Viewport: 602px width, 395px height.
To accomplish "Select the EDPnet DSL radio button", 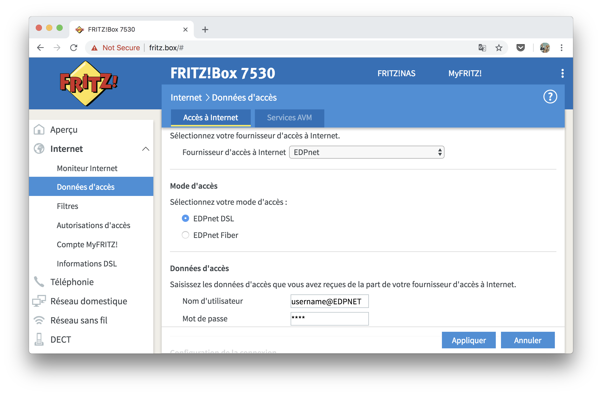I will point(185,218).
